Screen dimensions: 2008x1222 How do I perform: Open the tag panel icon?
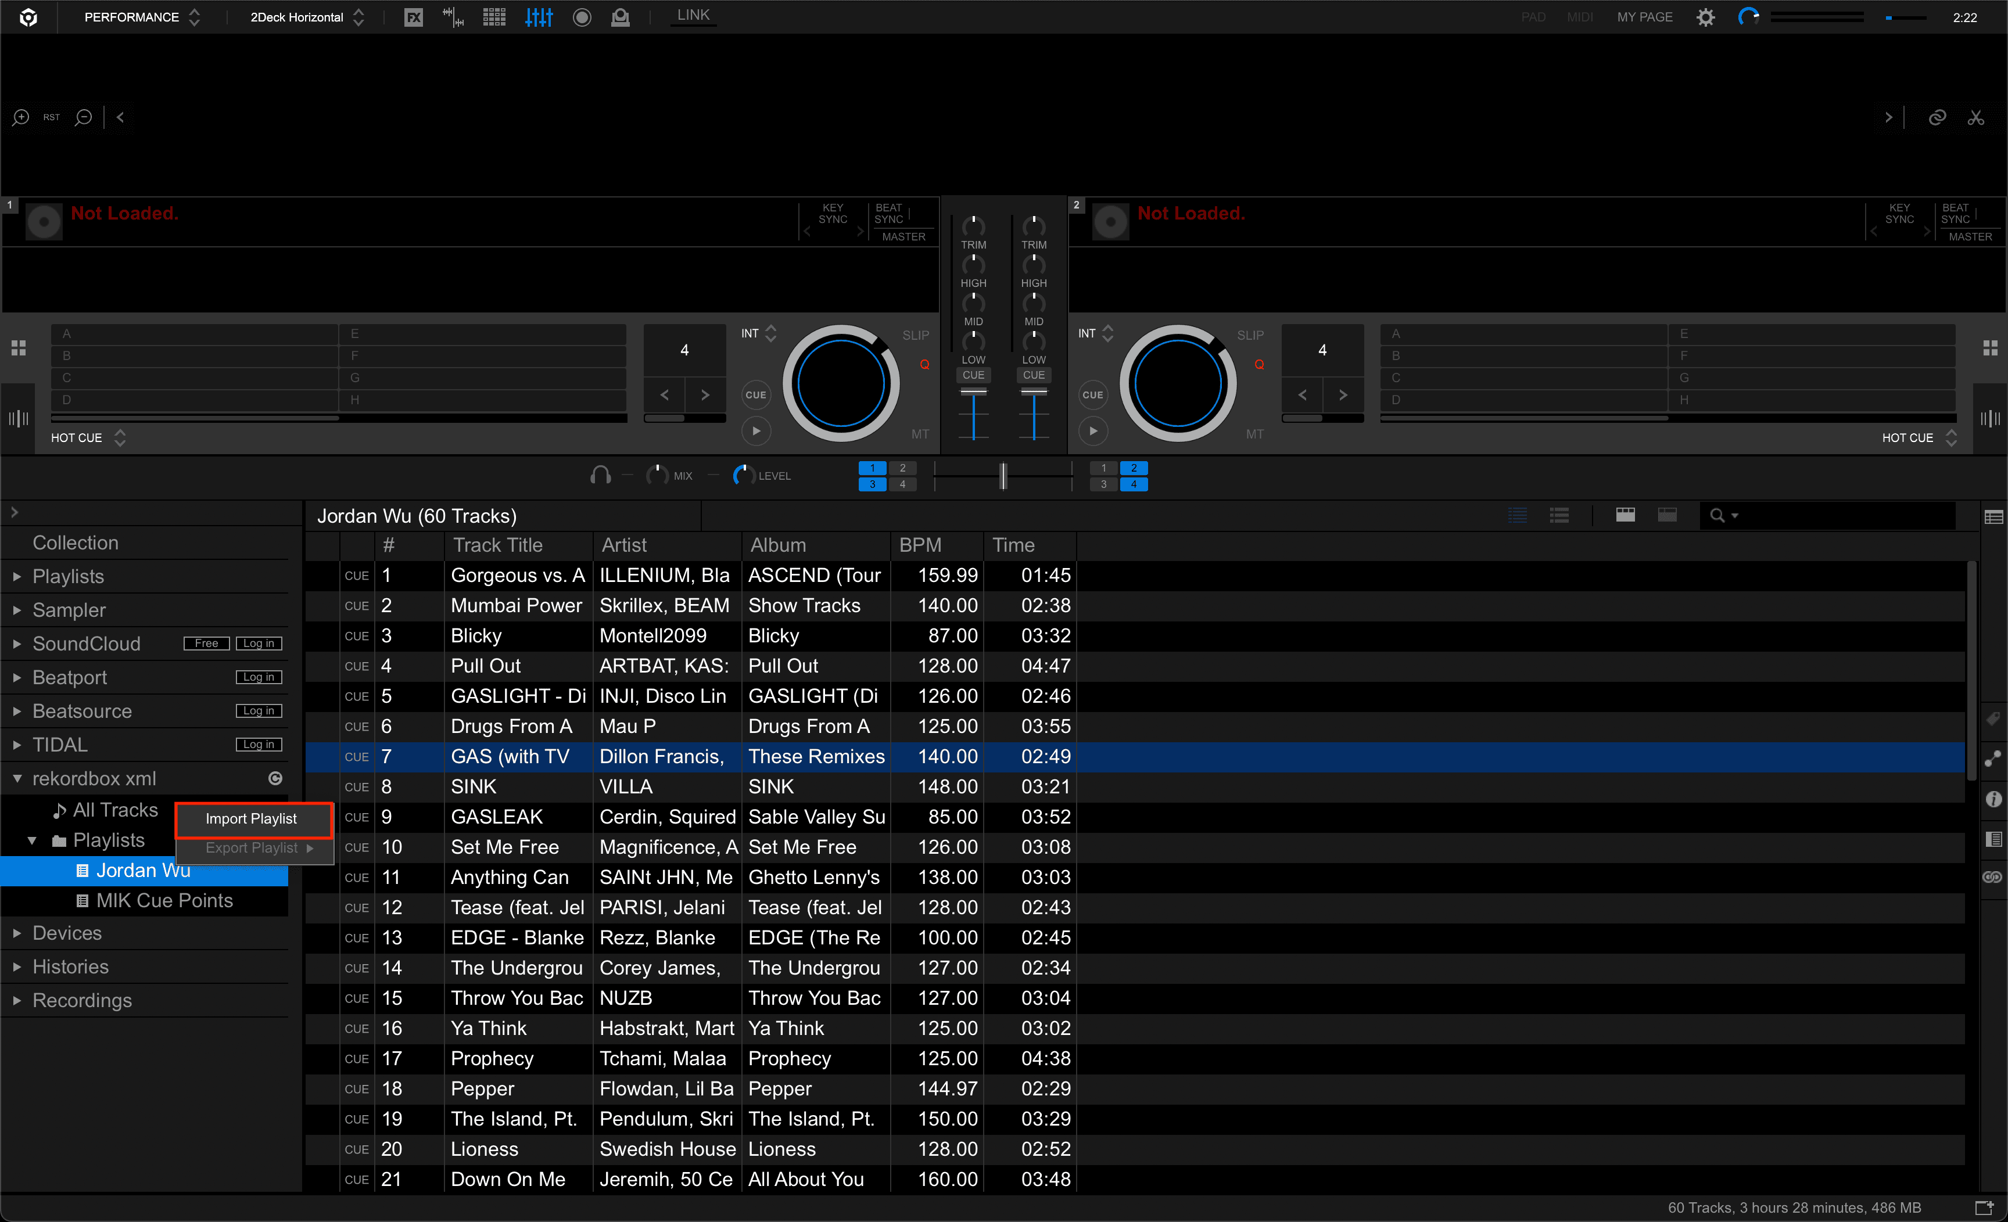pyautogui.click(x=1993, y=718)
